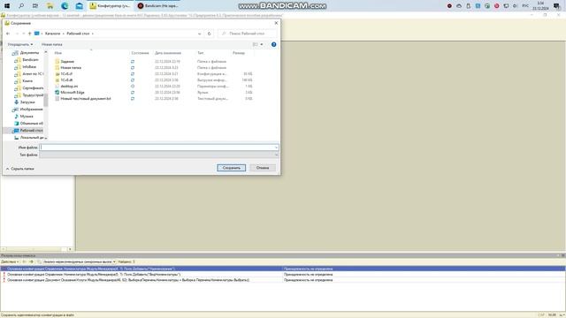Select the Документ.ОказаниеУслуги result row
This screenshot has height=318, width=566.
pos(283,280)
